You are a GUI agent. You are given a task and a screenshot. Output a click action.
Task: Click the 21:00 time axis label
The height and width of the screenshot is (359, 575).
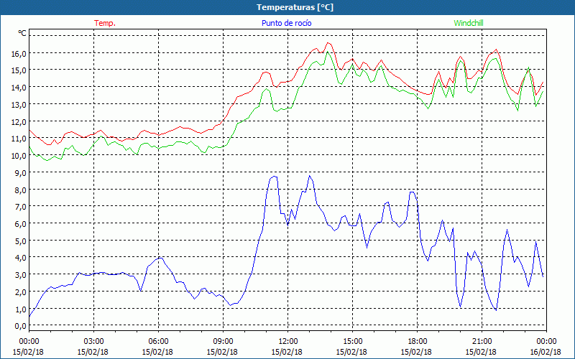coord(482,342)
